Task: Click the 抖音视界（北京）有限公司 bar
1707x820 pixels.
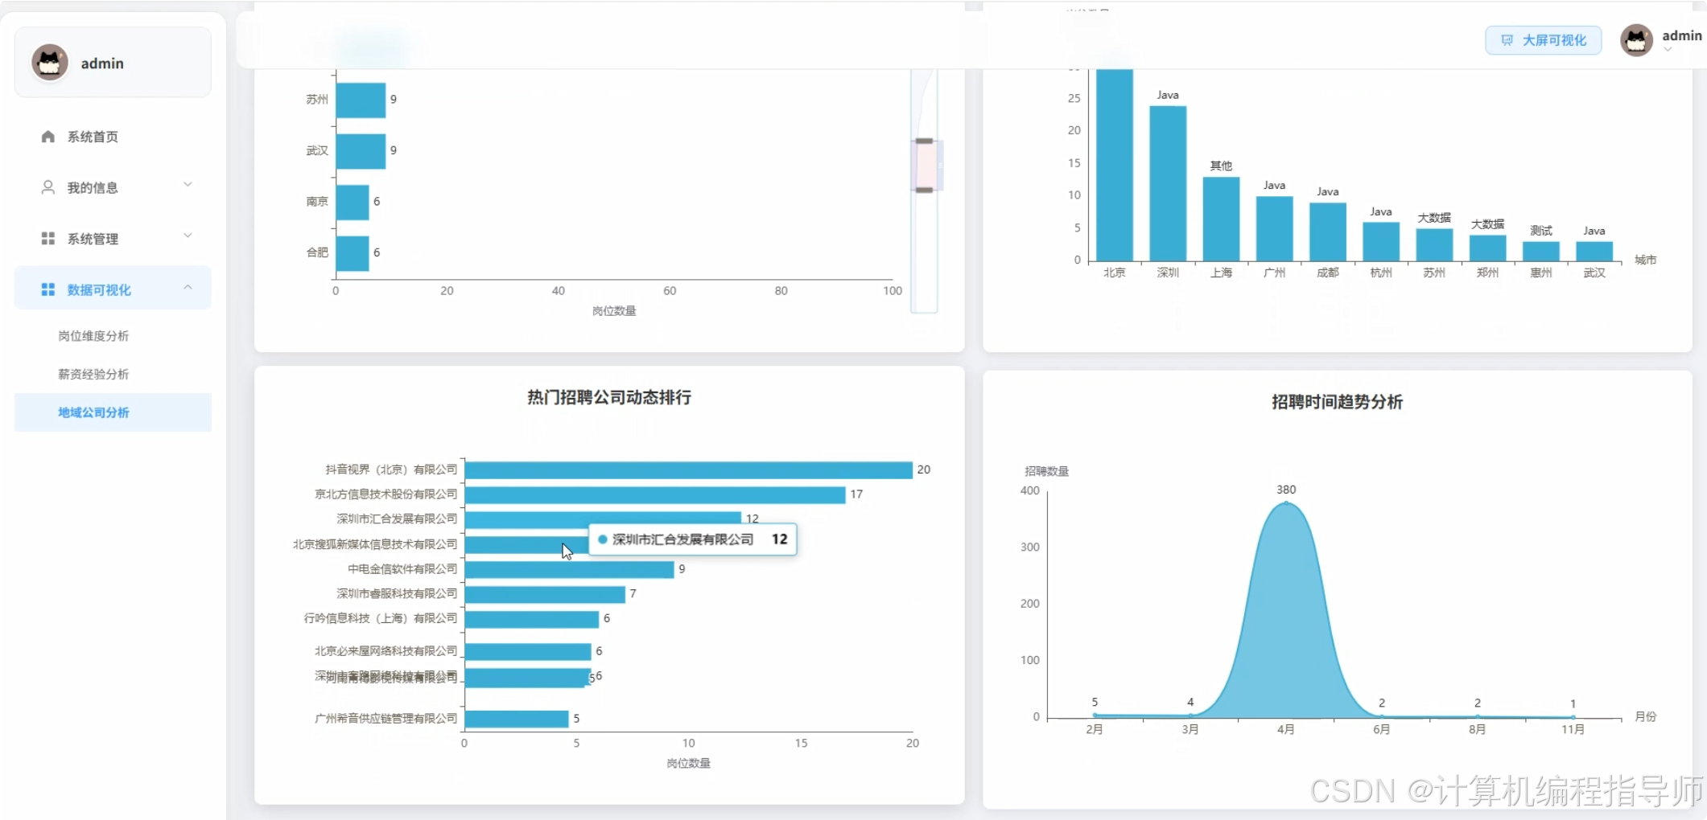Action: click(x=689, y=469)
